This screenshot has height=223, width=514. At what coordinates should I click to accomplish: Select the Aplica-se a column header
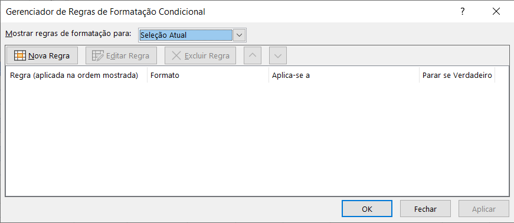click(344, 76)
